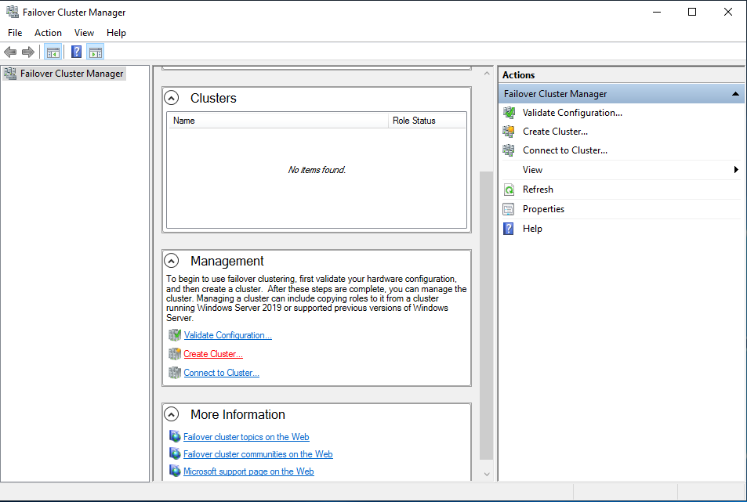Collapse the Failover Cluster Manager actions group
The image size is (747, 502).
click(735, 93)
